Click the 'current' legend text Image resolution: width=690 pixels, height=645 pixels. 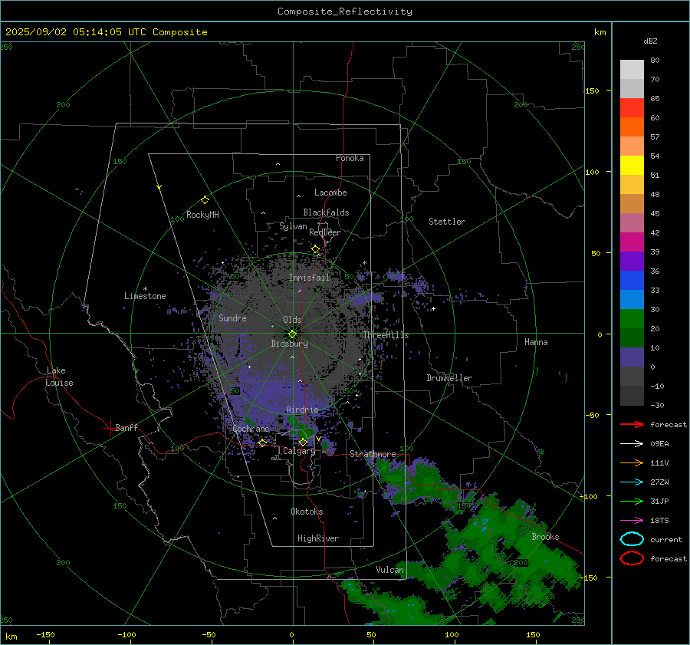tap(666, 539)
